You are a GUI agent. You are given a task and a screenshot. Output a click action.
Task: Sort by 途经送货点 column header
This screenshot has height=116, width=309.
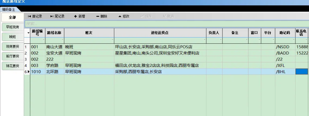160,33
